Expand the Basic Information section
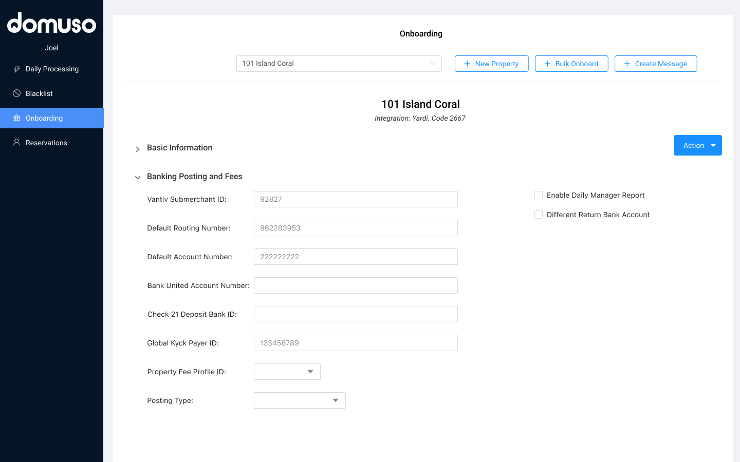740x462 pixels. (x=138, y=149)
